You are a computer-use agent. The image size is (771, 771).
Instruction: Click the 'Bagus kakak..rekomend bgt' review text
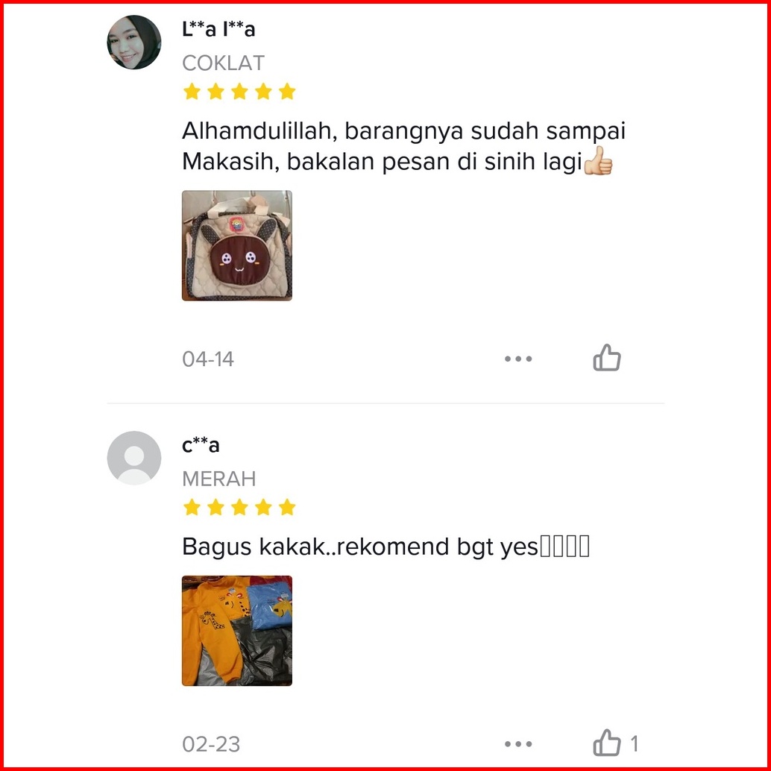click(360, 547)
